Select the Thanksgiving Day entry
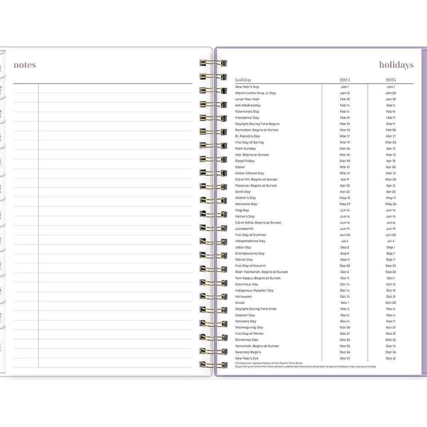 [x=249, y=328]
